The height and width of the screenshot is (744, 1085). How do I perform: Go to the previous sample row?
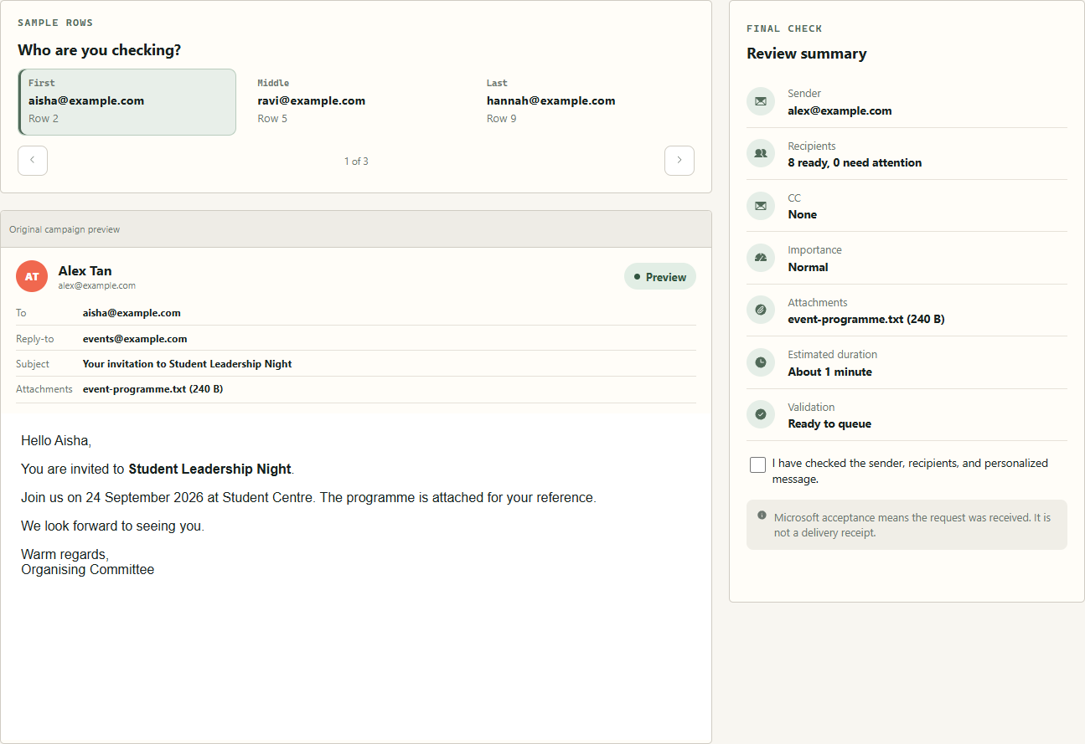33,161
